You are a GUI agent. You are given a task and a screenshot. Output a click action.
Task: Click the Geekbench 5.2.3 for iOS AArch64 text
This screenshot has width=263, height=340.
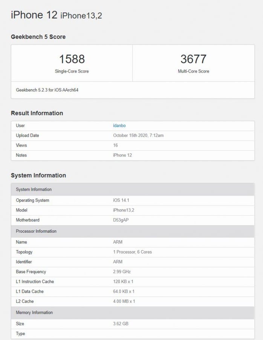point(47,90)
